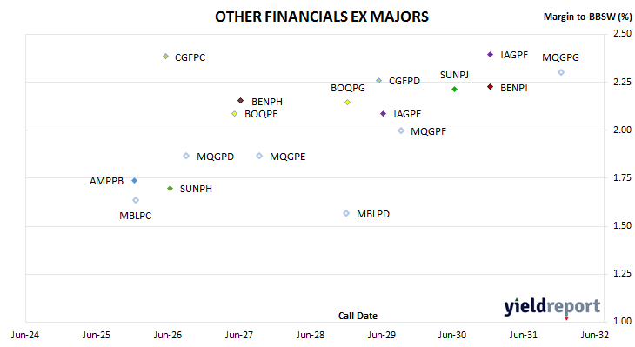
Task: Click the MQGPD data label text
Action: click(215, 157)
